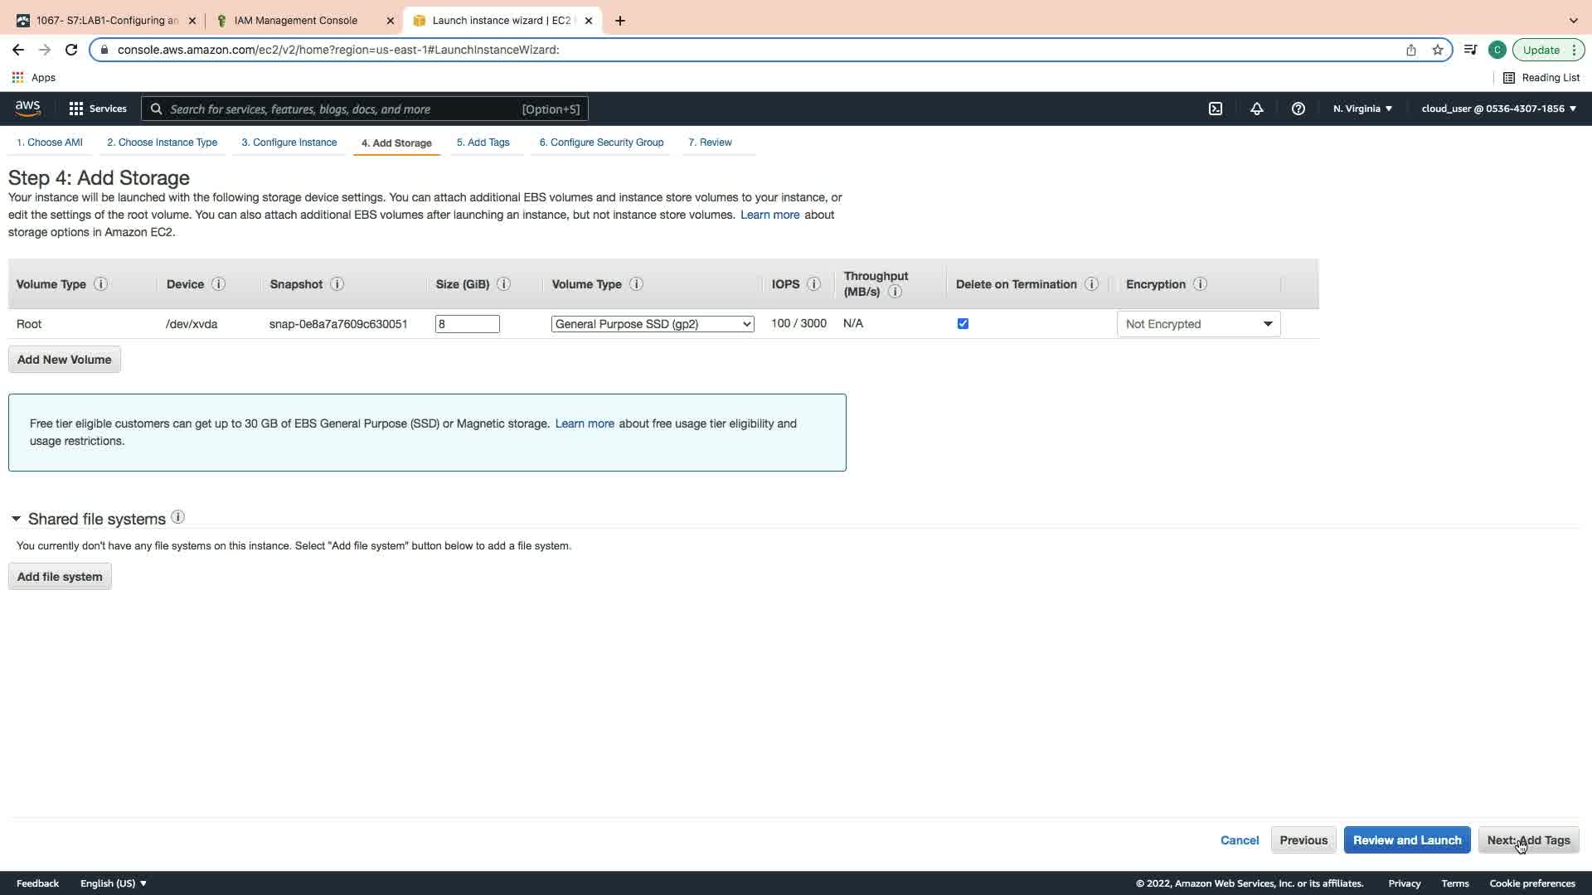Open AWS CloudShell icon in header

tap(1216, 109)
